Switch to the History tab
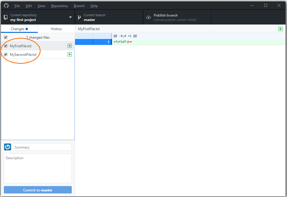287x197 pixels. tap(56, 29)
